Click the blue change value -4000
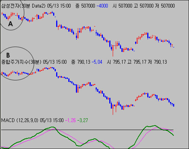189x149 pixels. [102, 6]
